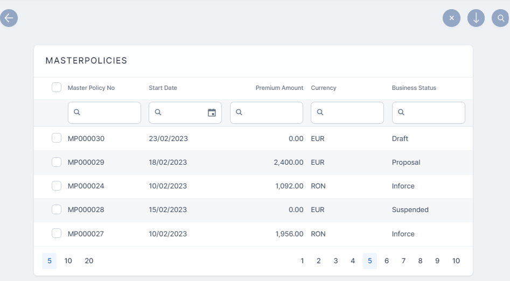Select the checkbox for MP000024 row
Viewport: 510px width, 281px height.
(57, 186)
